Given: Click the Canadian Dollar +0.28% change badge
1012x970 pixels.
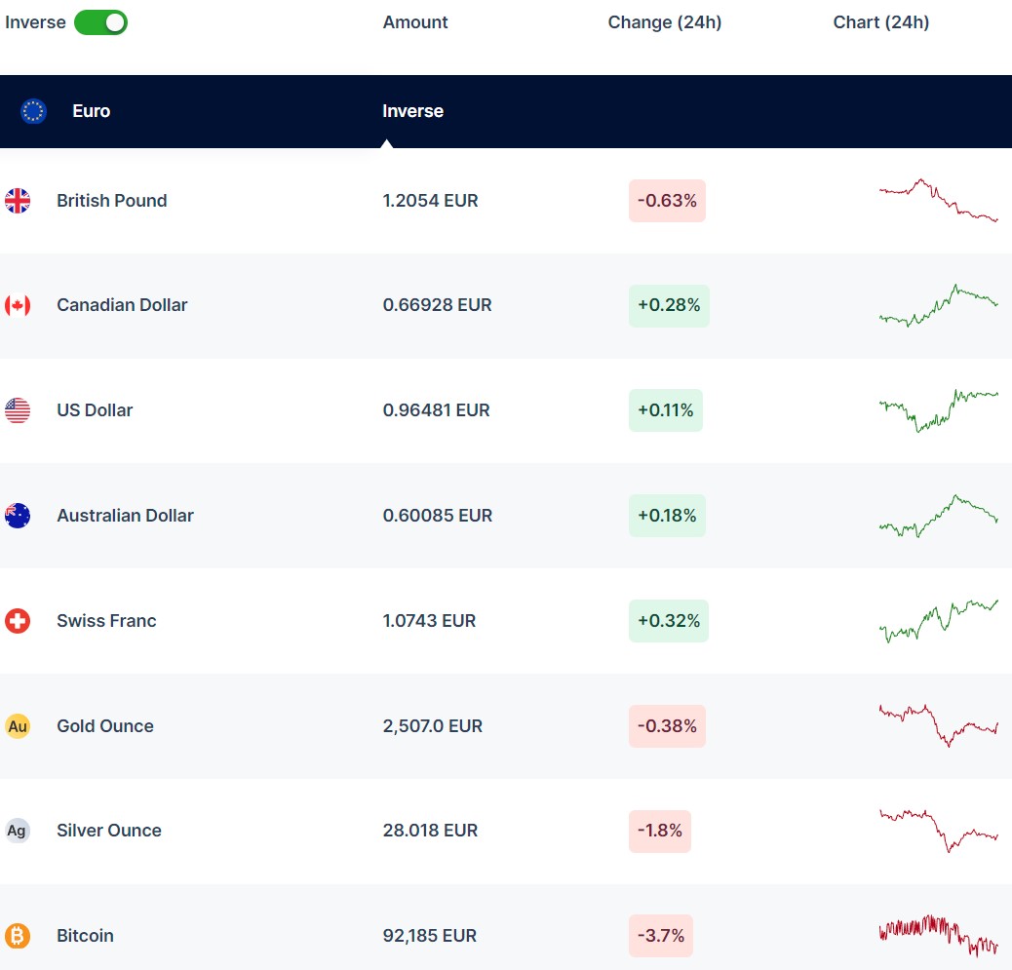Looking at the screenshot, I should pyautogui.click(x=668, y=305).
